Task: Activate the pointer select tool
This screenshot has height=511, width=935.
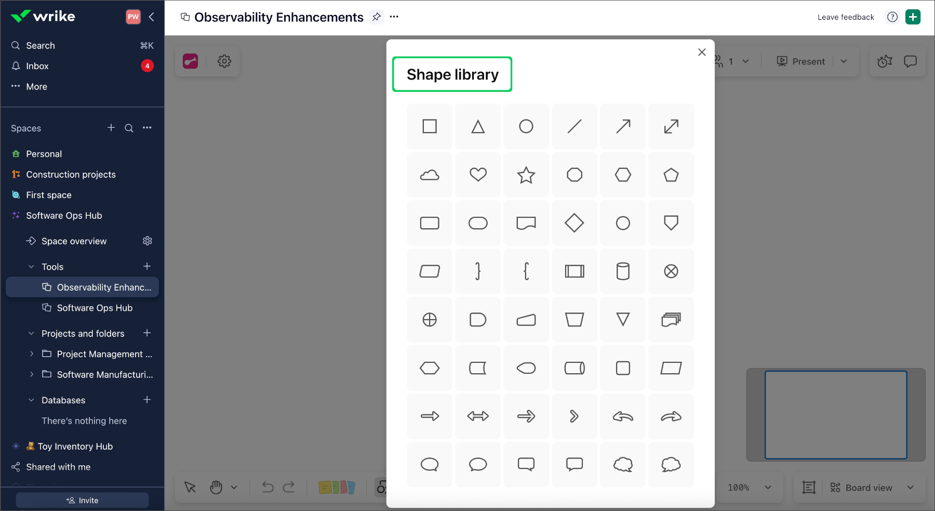Action: (190, 488)
